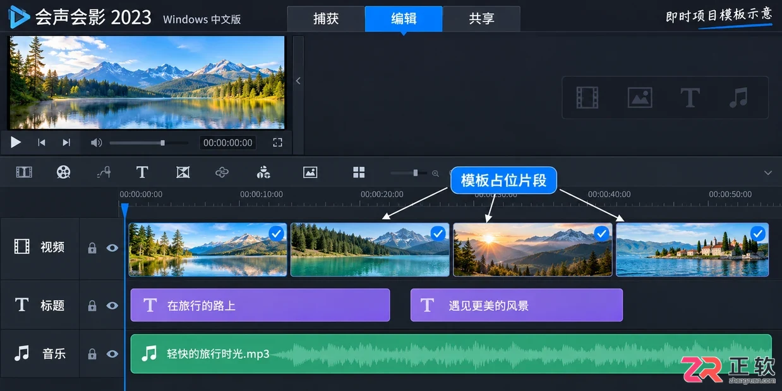The image size is (782, 391).
Task: Open the video media library icon
Action: click(x=587, y=97)
